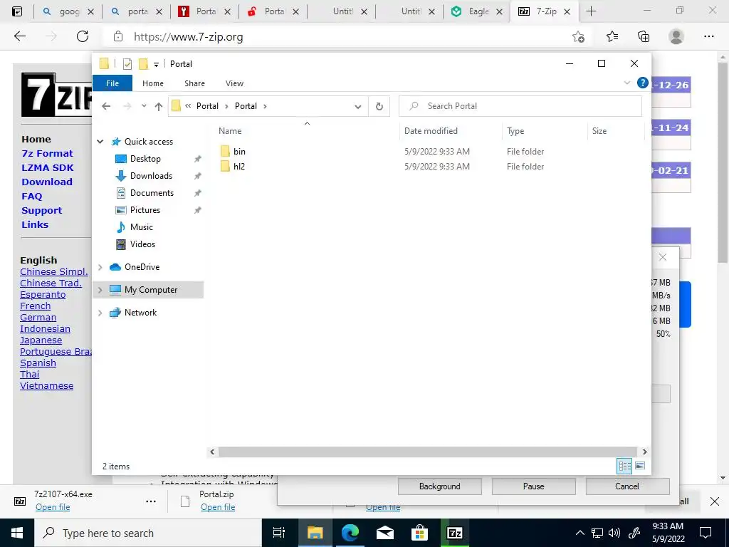Click New folder icon in Explorer title bar
The height and width of the screenshot is (547, 729).
pyautogui.click(x=143, y=63)
